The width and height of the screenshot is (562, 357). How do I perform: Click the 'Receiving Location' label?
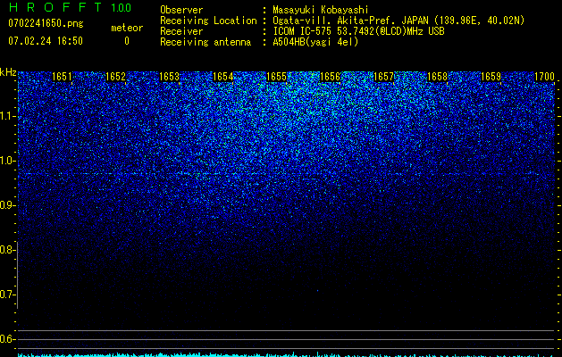pos(208,21)
